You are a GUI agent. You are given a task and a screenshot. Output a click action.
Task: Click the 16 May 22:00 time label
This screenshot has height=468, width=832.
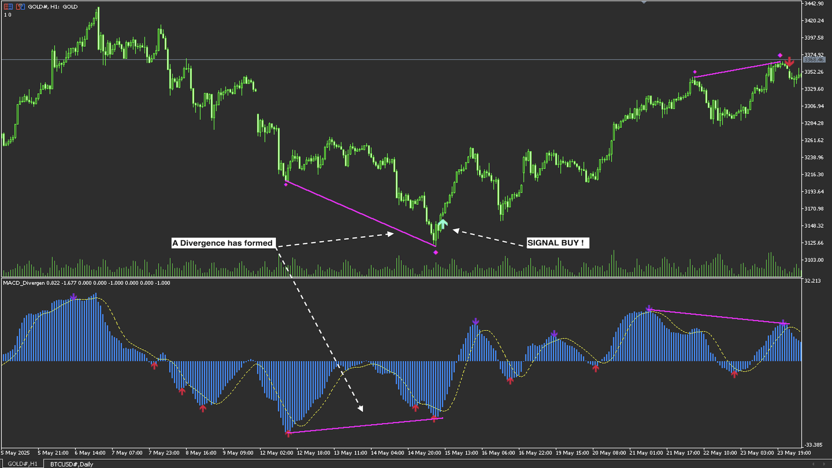pos(536,453)
